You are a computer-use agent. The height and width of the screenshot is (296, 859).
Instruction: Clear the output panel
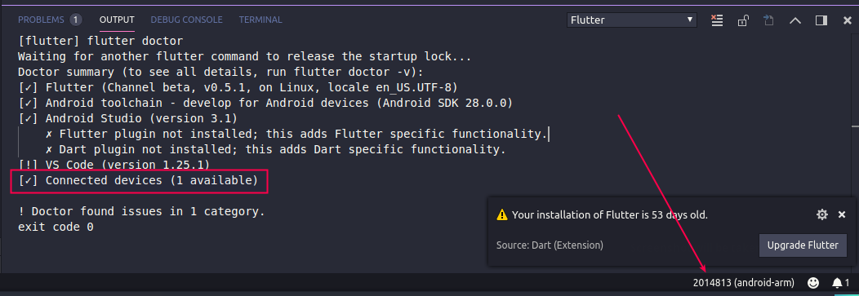717,20
